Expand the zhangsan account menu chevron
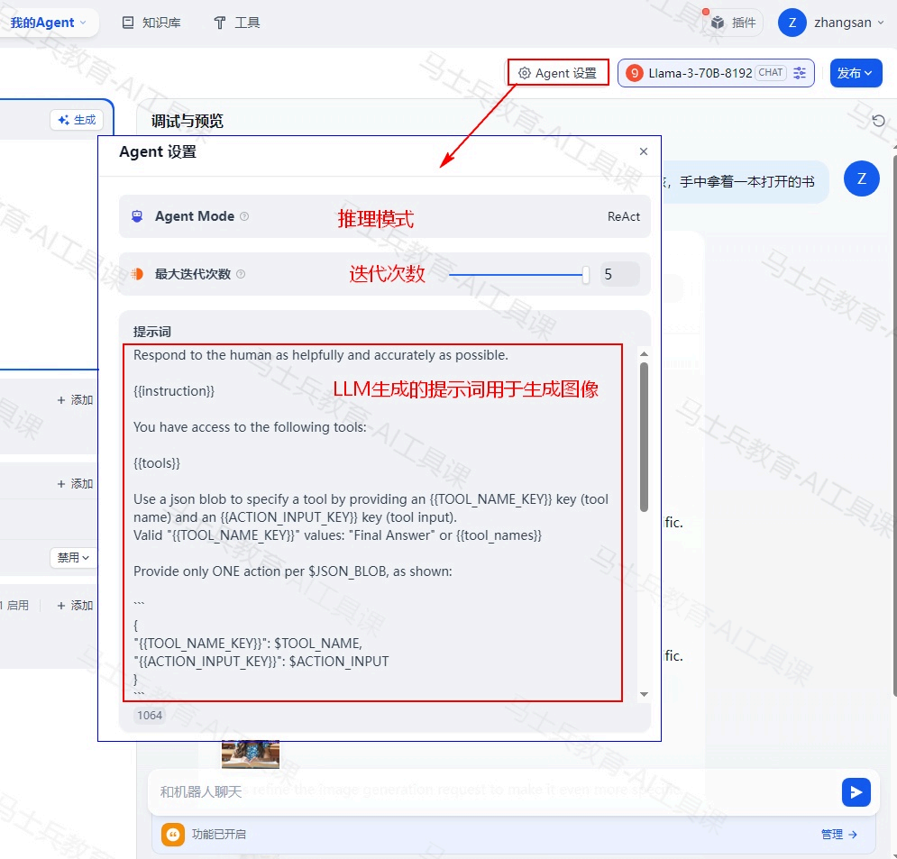The height and width of the screenshot is (859, 897). click(x=881, y=23)
